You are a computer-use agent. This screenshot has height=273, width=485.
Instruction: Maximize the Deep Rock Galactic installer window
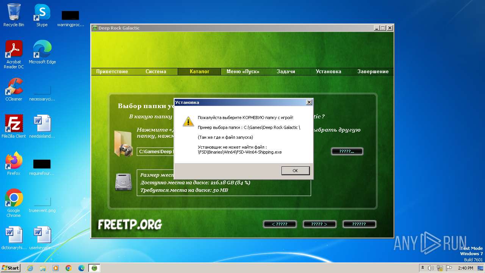(383, 28)
